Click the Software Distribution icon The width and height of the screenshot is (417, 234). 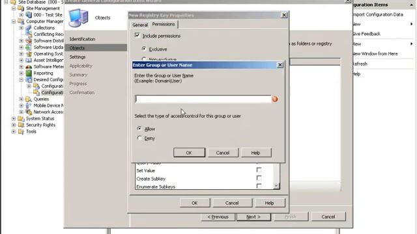point(29,40)
